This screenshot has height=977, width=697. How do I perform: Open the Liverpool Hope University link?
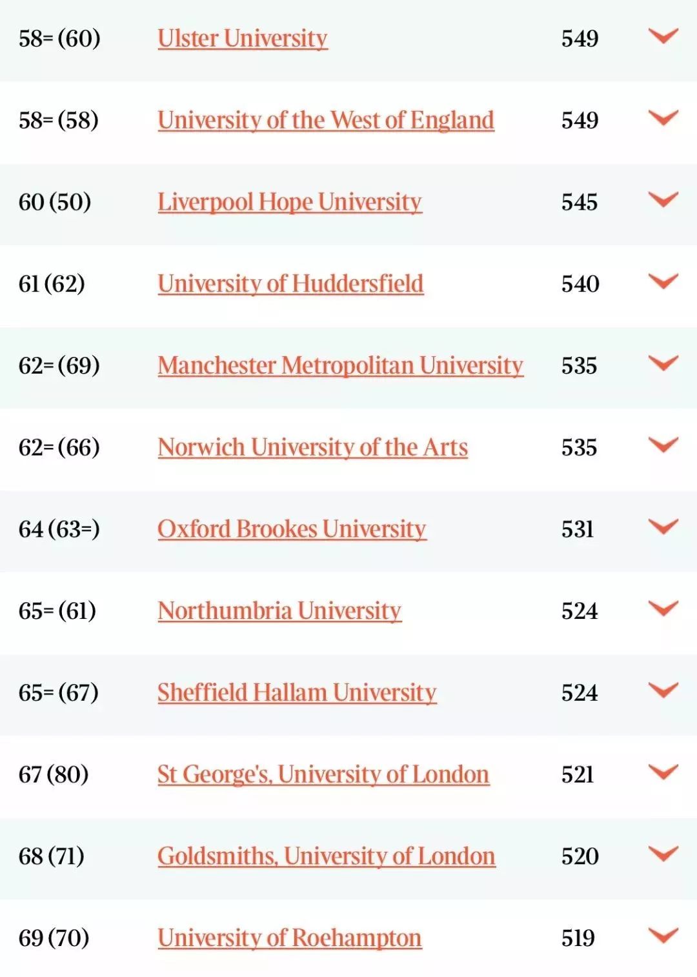(x=290, y=203)
